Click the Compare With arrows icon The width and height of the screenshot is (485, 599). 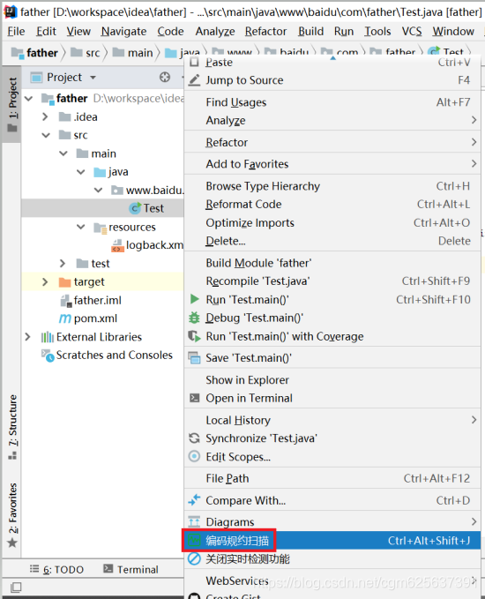[194, 500]
